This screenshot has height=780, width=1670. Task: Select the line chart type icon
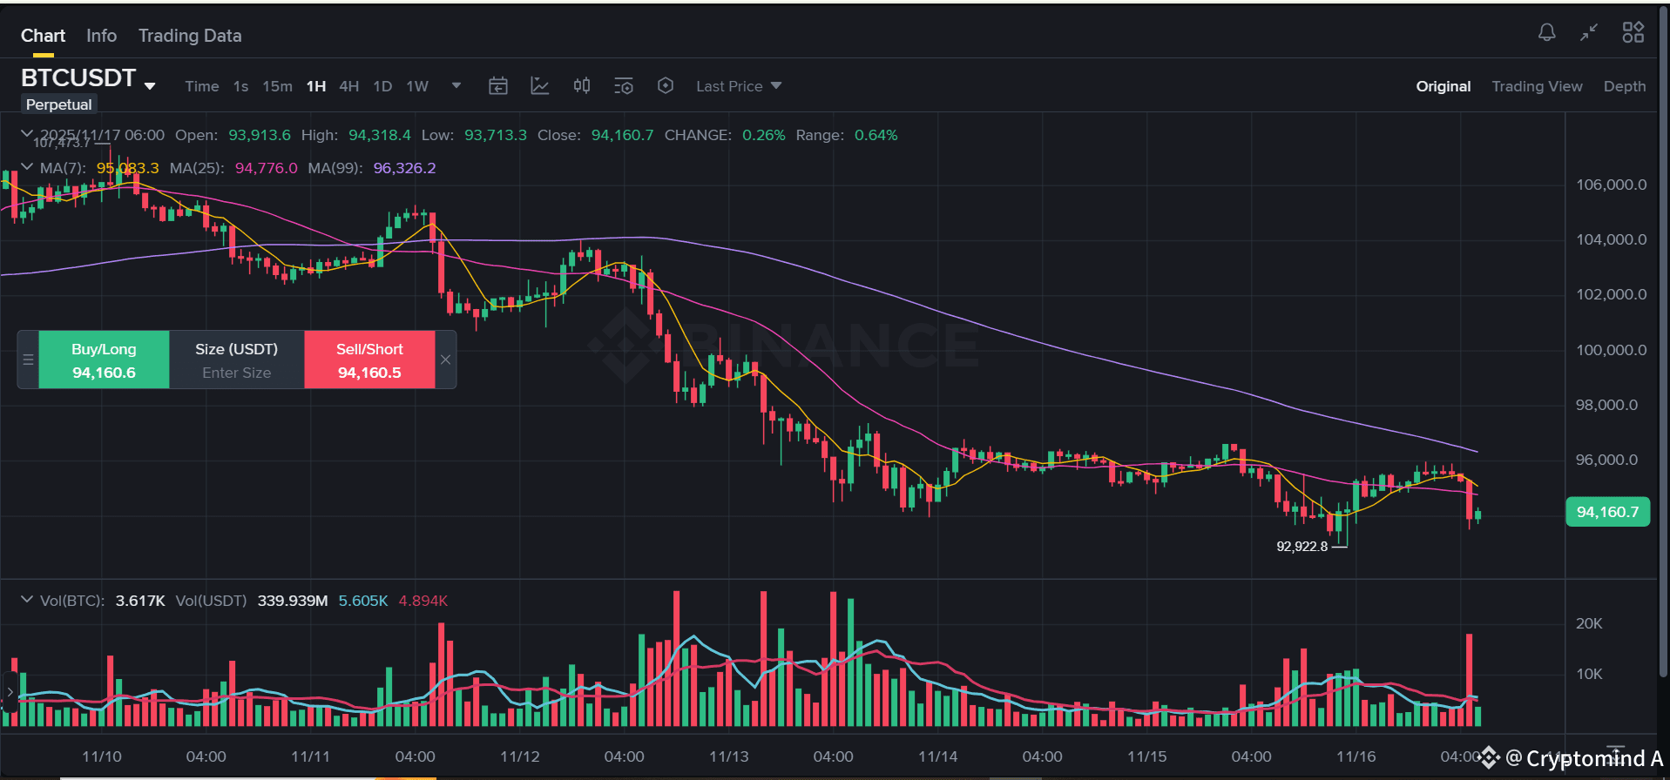tap(540, 85)
